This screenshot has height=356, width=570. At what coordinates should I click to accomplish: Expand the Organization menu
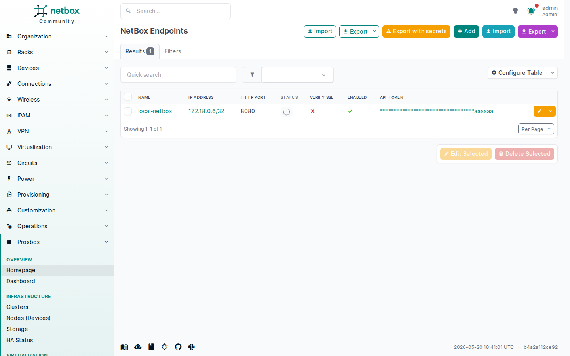106,36
